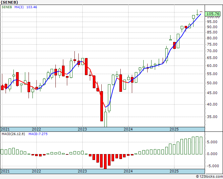The image size is (223, 179).
Task: Click the 90.00 price axis label
Action: 212,27
